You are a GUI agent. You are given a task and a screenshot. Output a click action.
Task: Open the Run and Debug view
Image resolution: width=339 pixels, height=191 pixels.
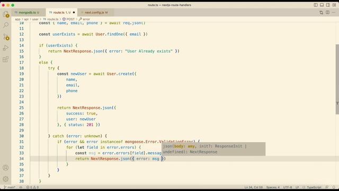click(6, 48)
